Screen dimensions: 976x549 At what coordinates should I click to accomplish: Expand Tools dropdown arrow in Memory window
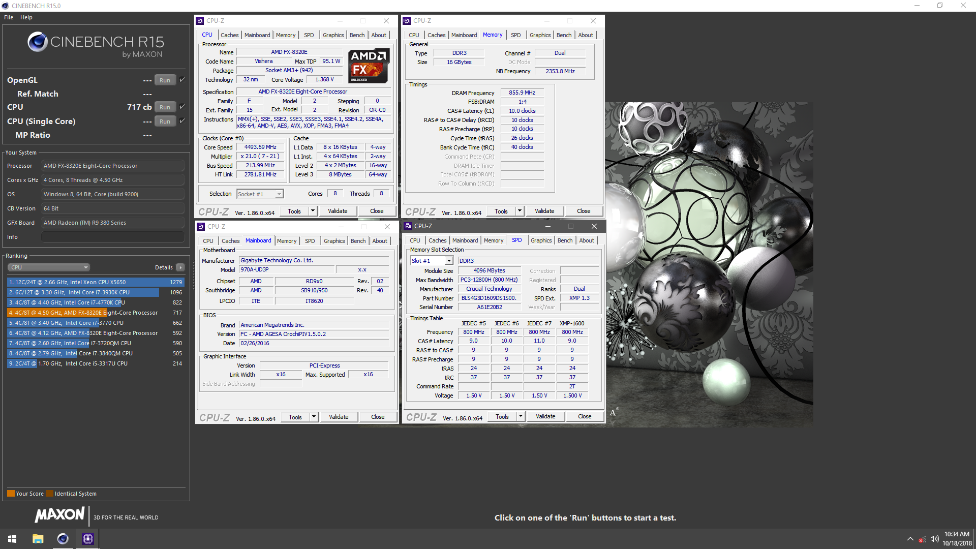520,211
